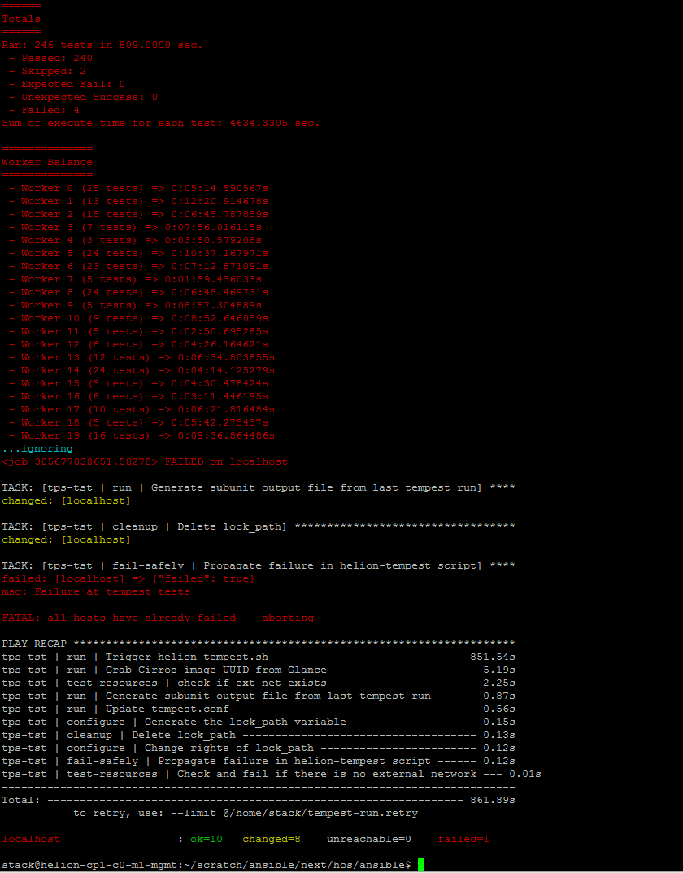
Task: Click the Worker 12 (8 tests) line
Action: point(138,345)
